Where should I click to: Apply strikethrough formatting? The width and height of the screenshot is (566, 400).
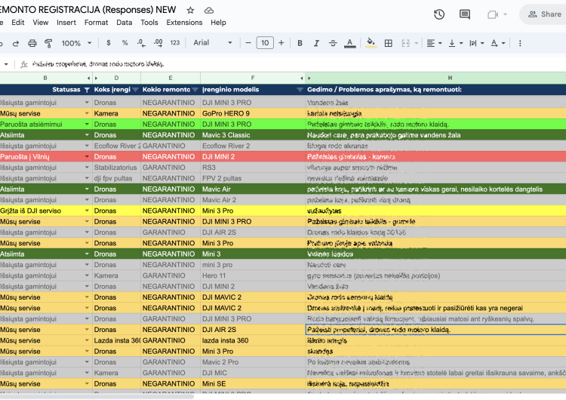click(x=333, y=43)
